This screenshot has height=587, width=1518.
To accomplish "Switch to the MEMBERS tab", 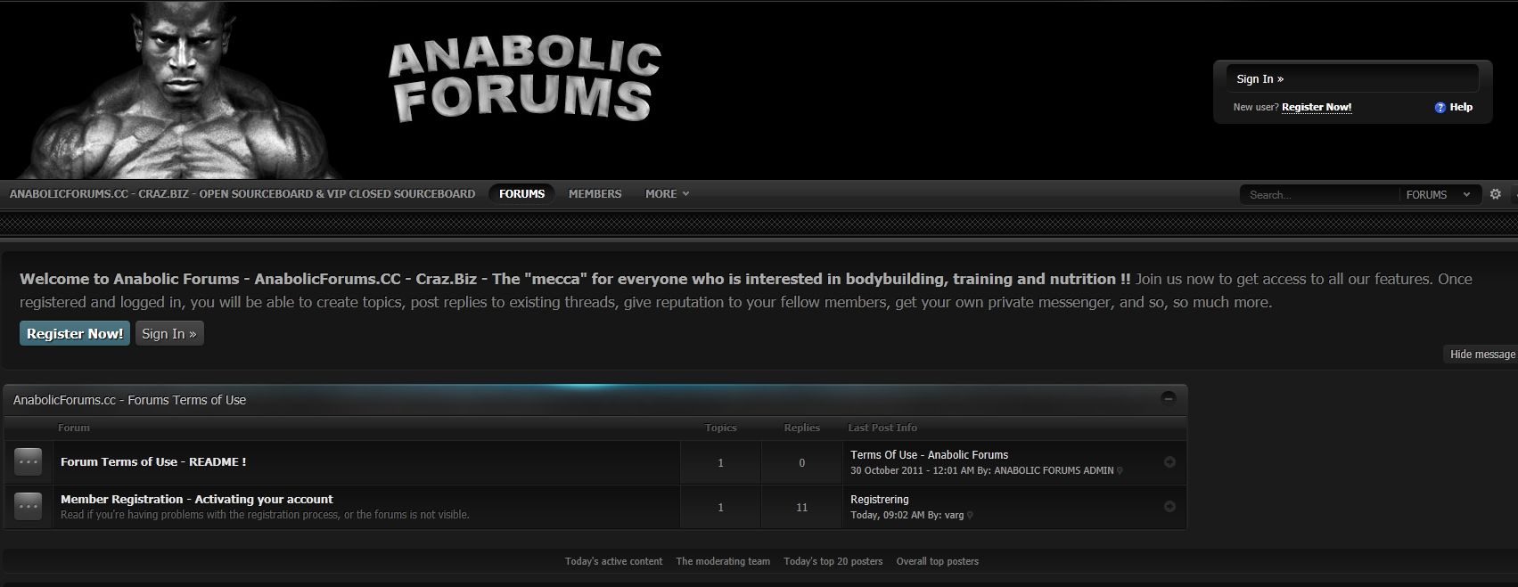I will (x=595, y=193).
